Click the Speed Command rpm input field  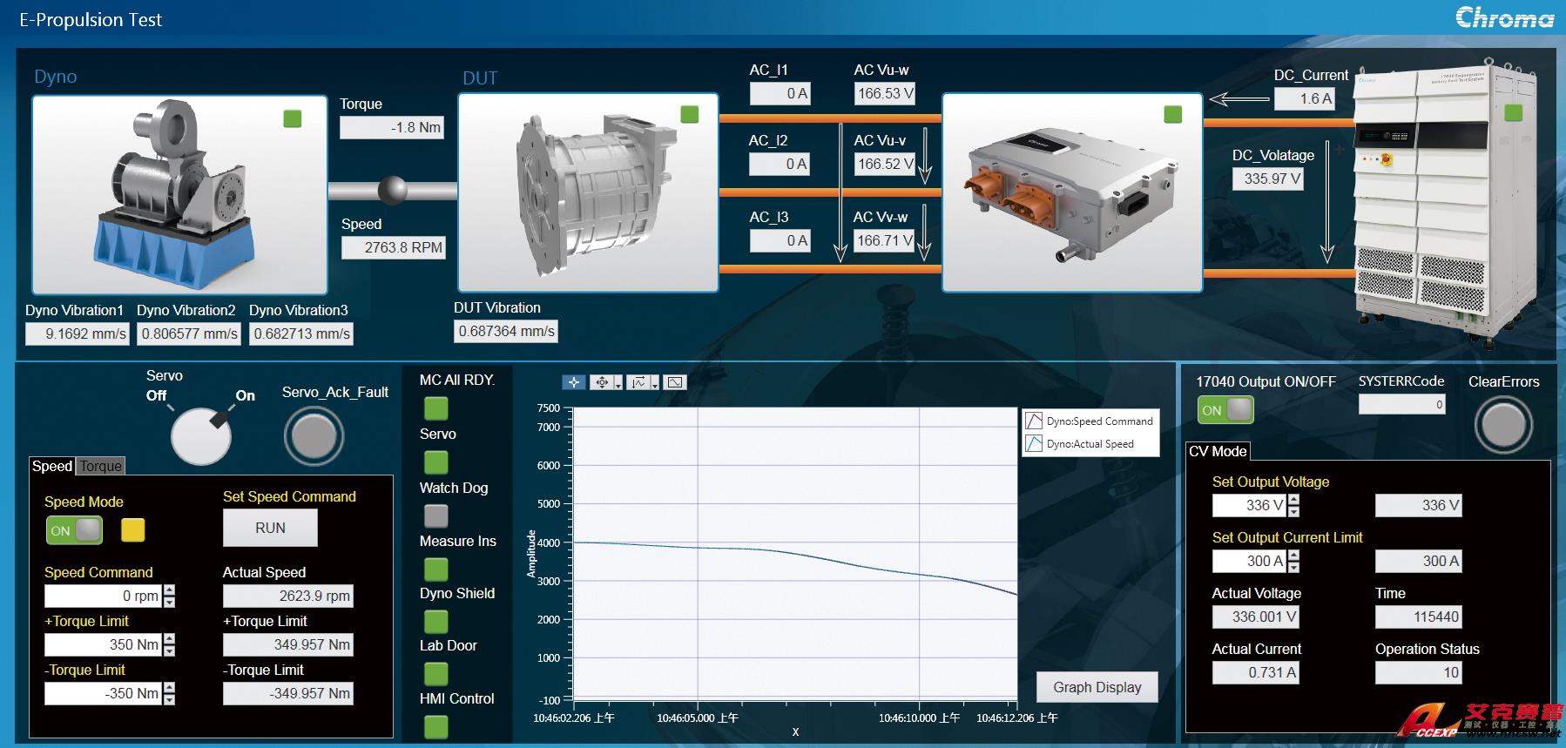click(103, 596)
